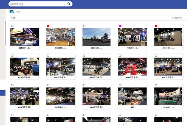Open the nevion booth thumbnail
The height and width of the screenshot is (125, 187).
tap(168, 96)
